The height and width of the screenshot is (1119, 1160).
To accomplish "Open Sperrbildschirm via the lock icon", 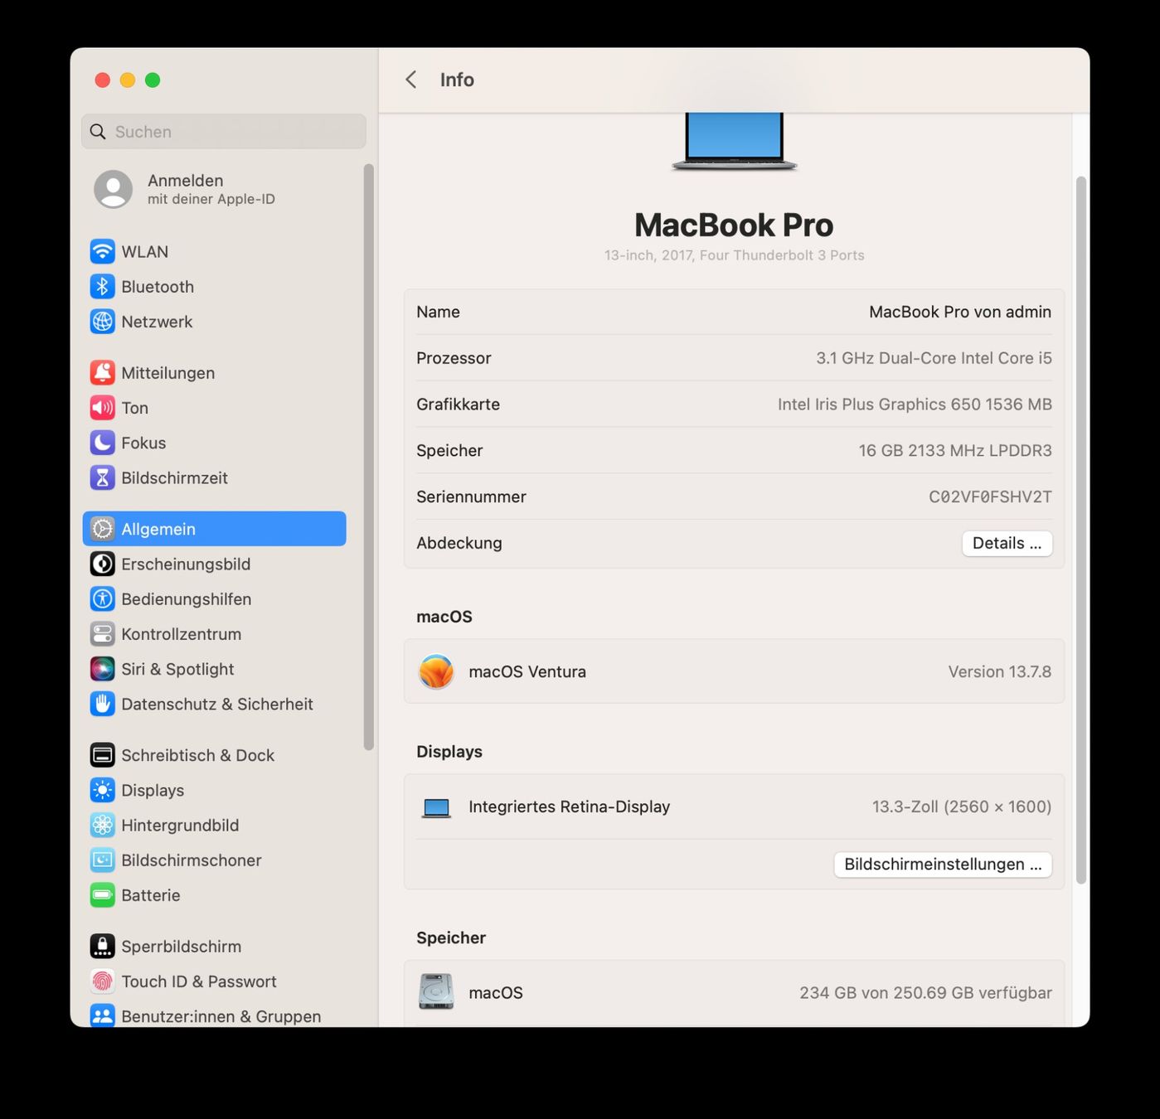I will coord(102,947).
